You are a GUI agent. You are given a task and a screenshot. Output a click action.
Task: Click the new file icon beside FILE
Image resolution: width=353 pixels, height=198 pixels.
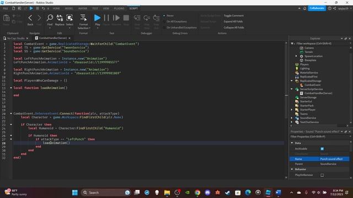coord(13,8)
